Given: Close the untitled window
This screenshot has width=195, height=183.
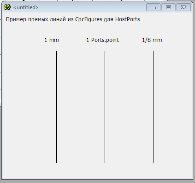Looking at the screenshot, I should click(x=183, y=7).
